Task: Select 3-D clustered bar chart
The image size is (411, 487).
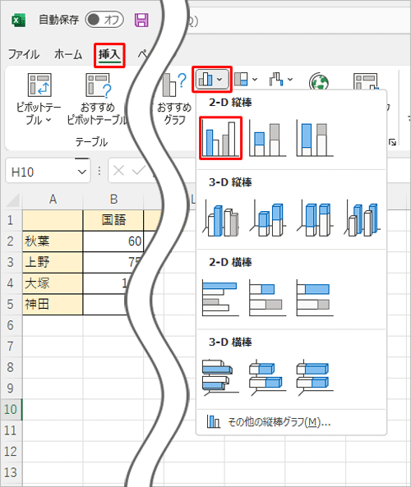Action: click(221, 378)
